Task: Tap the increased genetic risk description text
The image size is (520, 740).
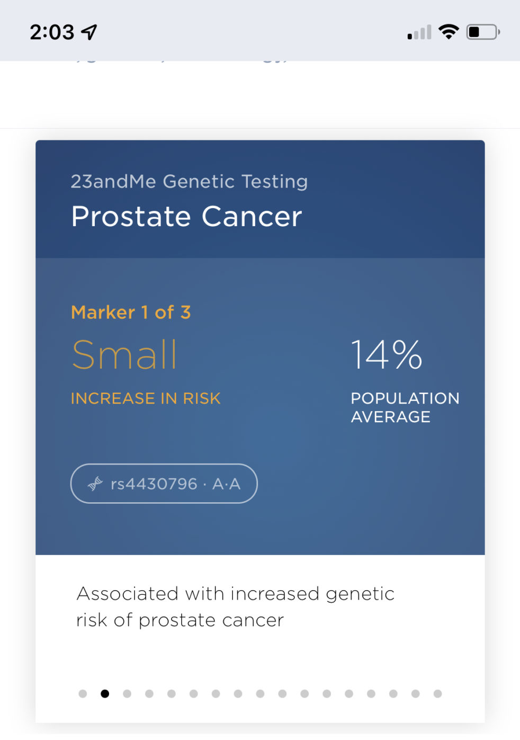Action: [x=235, y=607]
